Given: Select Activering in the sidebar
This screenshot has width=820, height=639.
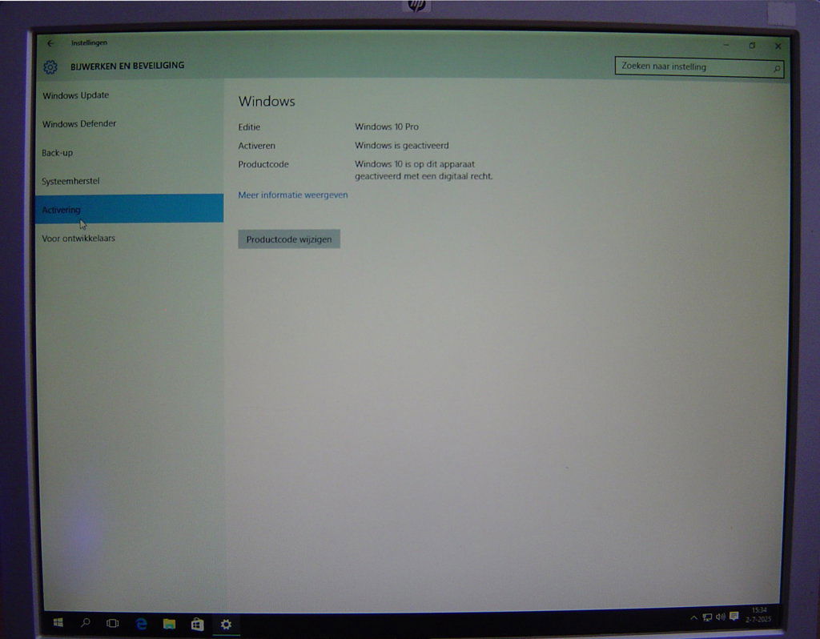Looking at the screenshot, I should click(129, 209).
